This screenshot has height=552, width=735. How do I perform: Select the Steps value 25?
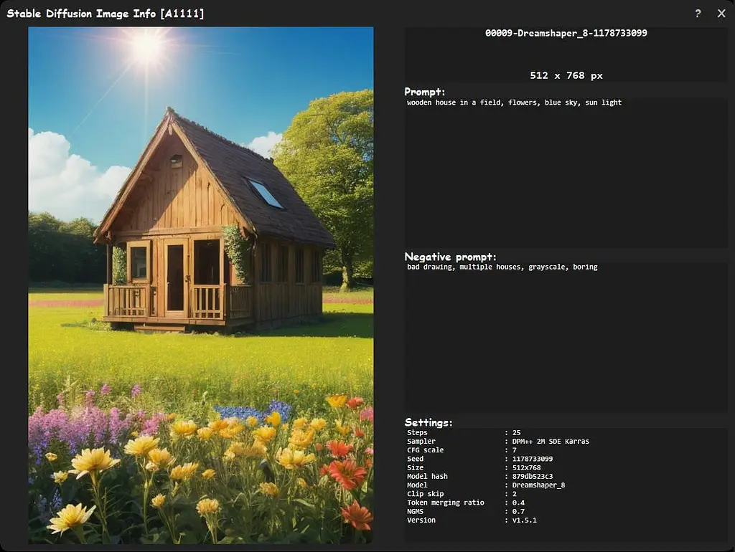[x=516, y=432]
